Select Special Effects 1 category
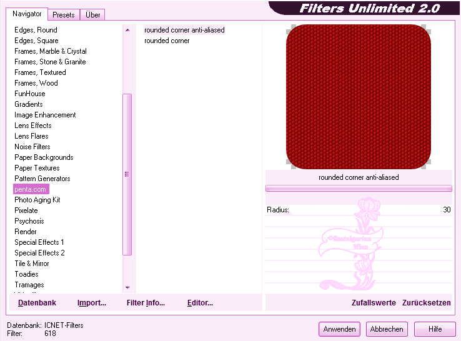 (x=39, y=242)
